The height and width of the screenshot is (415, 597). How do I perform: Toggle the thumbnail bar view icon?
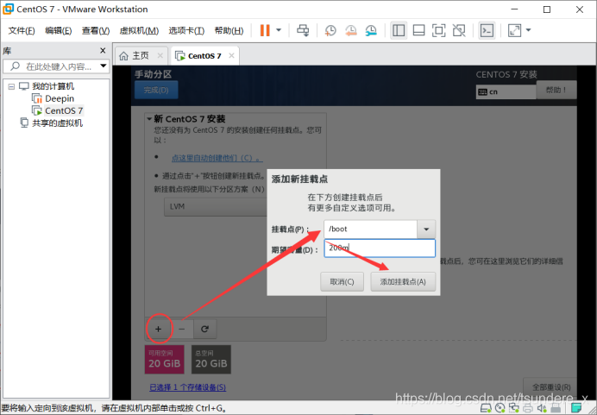[x=418, y=30]
